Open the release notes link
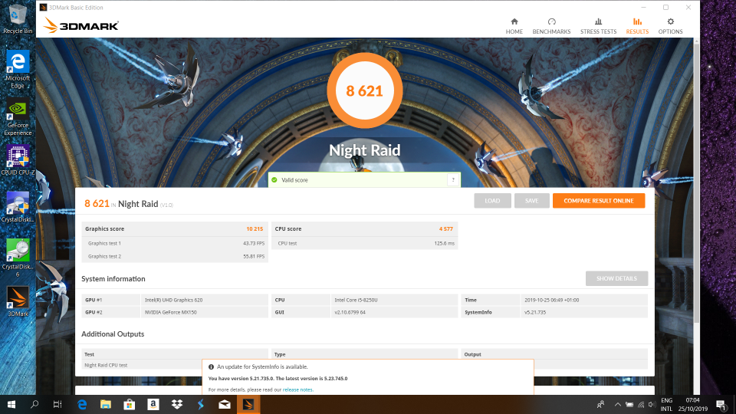Image resolution: width=736 pixels, height=414 pixels. 297,389
